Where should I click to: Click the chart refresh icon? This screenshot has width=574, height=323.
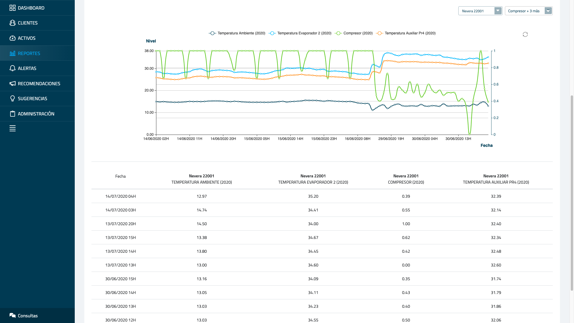(x=525, y=34)
